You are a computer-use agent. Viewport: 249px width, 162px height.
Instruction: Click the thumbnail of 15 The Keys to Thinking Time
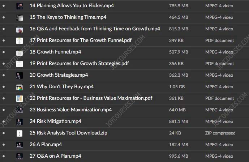coord(20,18)
